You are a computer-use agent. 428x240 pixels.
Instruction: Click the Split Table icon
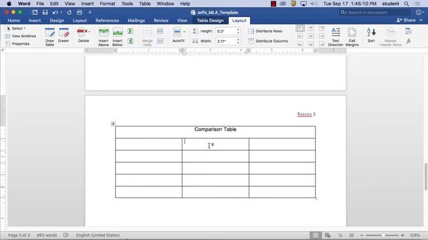(160, 41)
